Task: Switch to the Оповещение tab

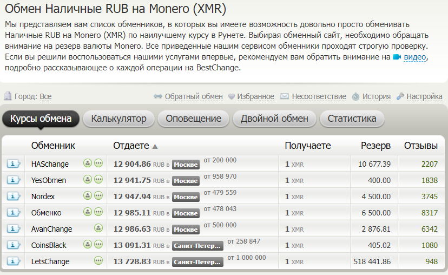Action: 193,119
